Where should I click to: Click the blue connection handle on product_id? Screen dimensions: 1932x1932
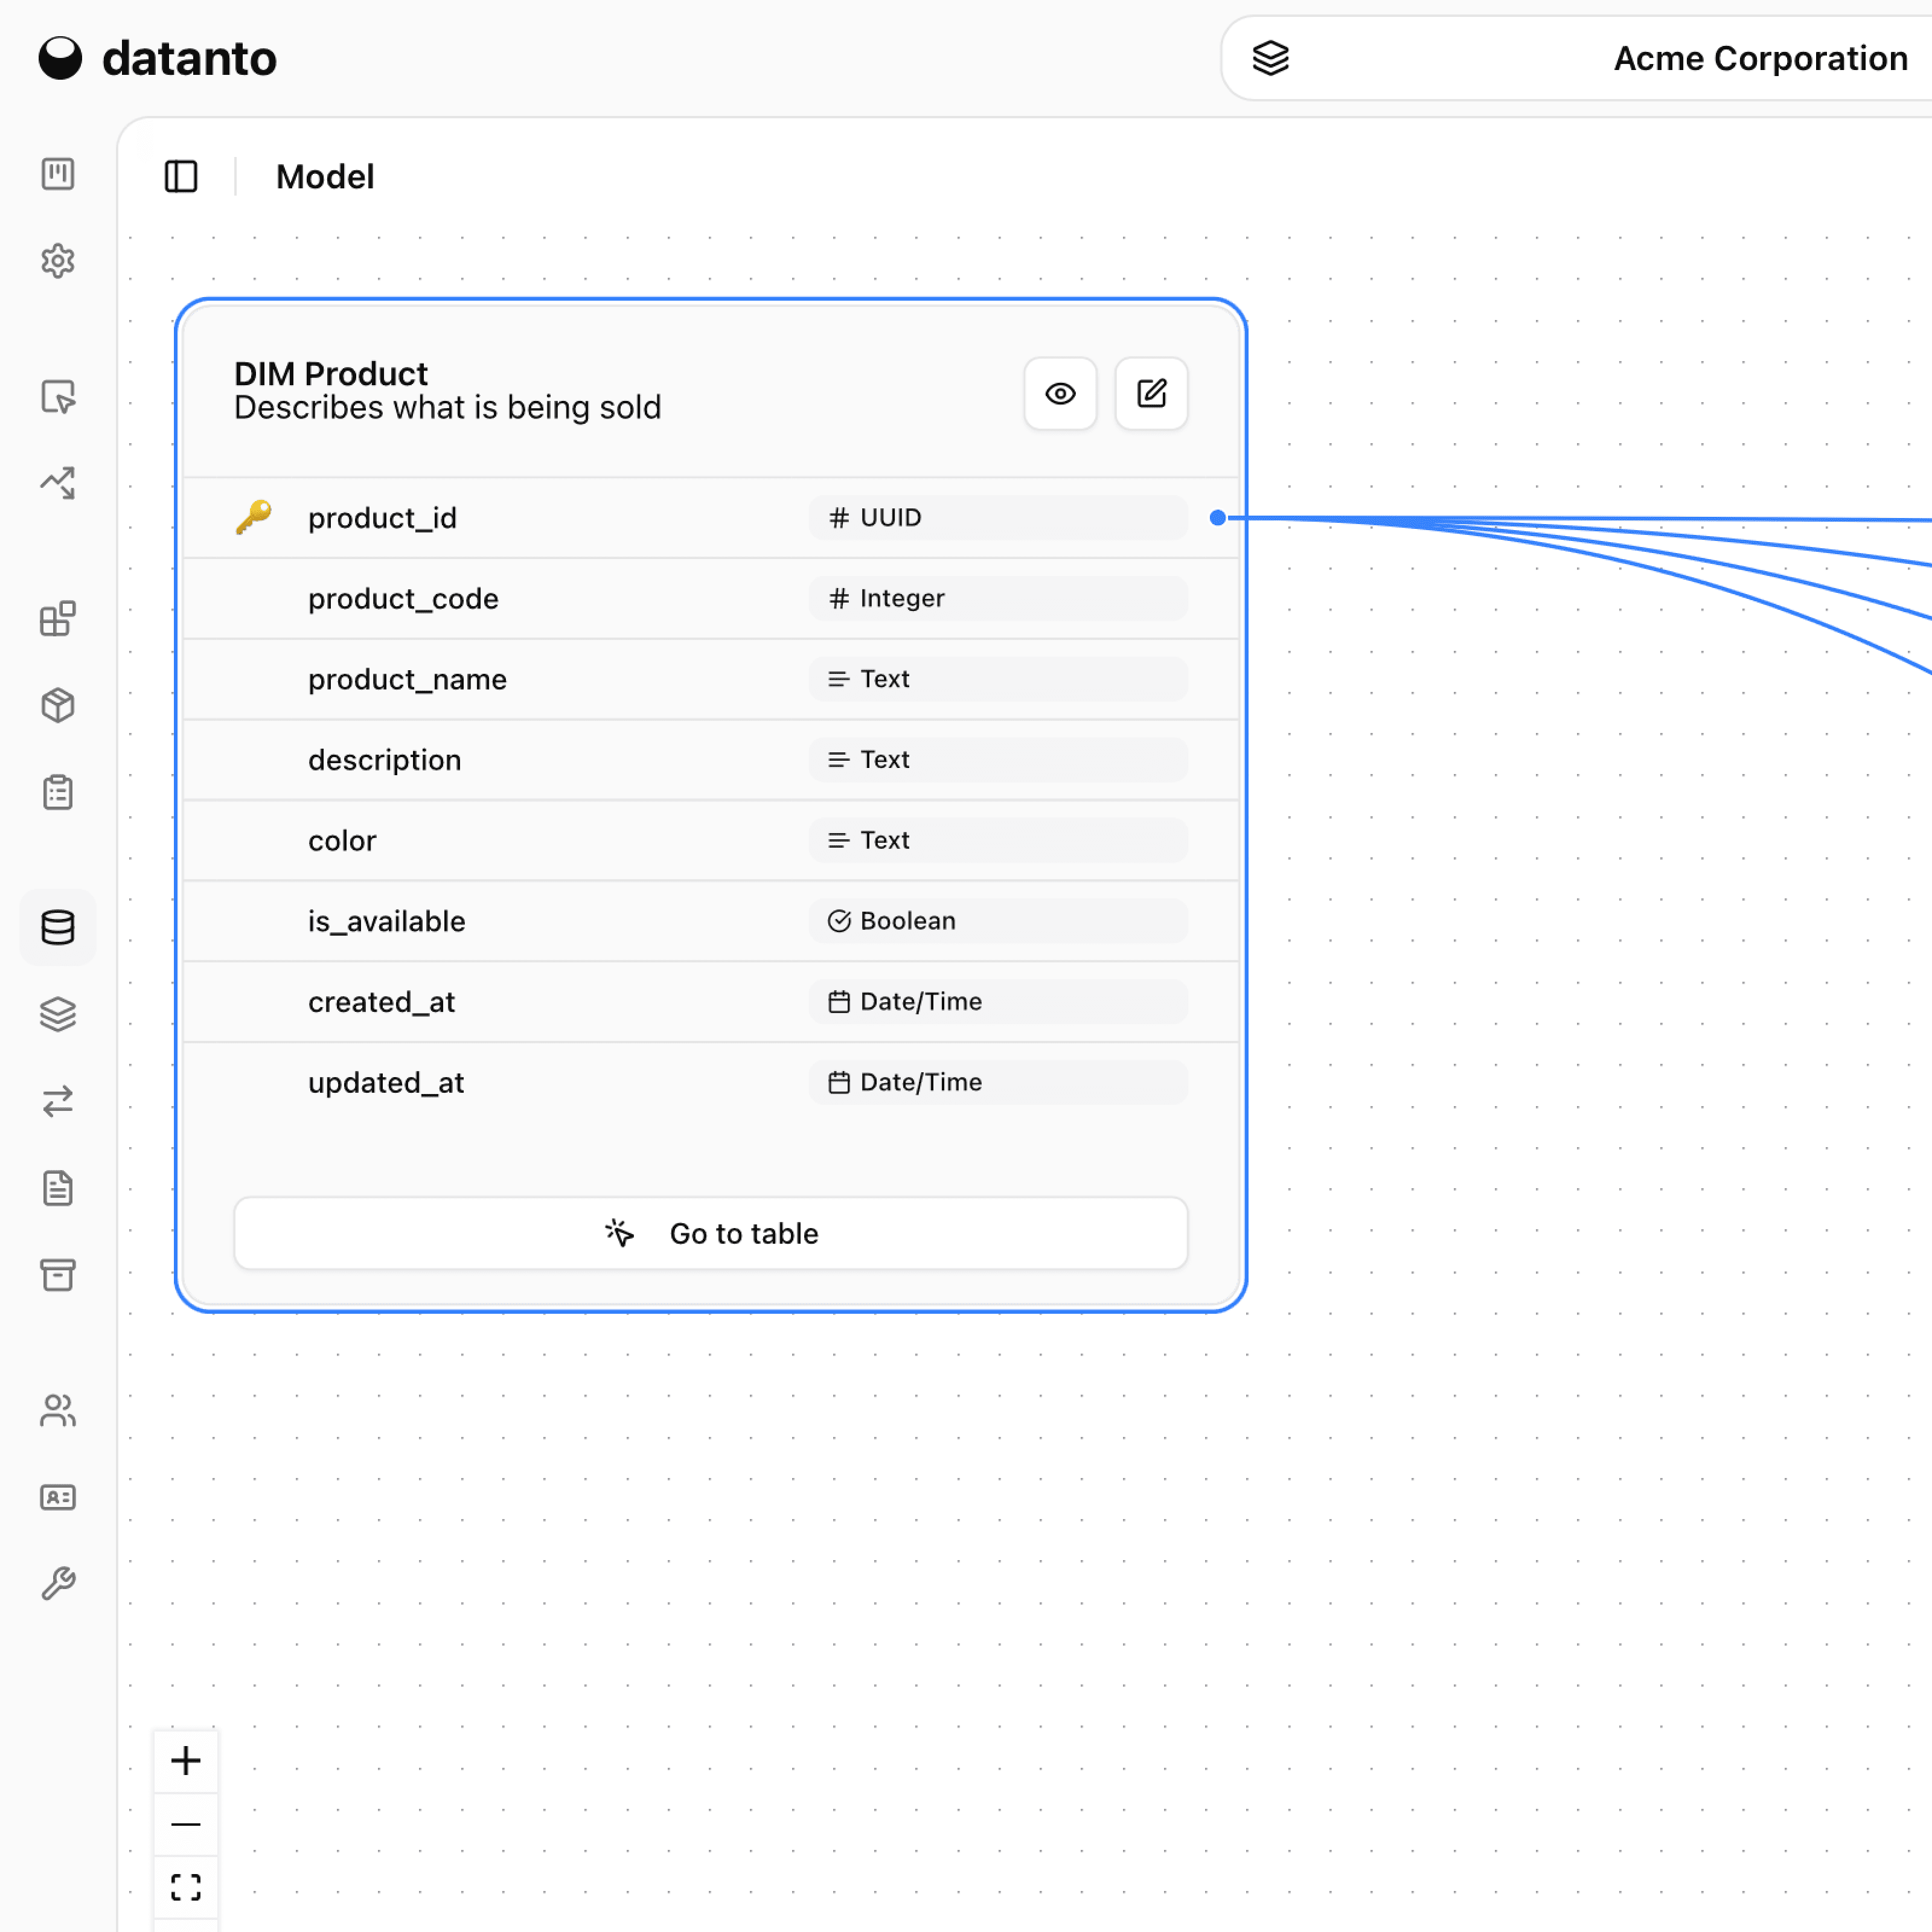(x=1218, y=517)
